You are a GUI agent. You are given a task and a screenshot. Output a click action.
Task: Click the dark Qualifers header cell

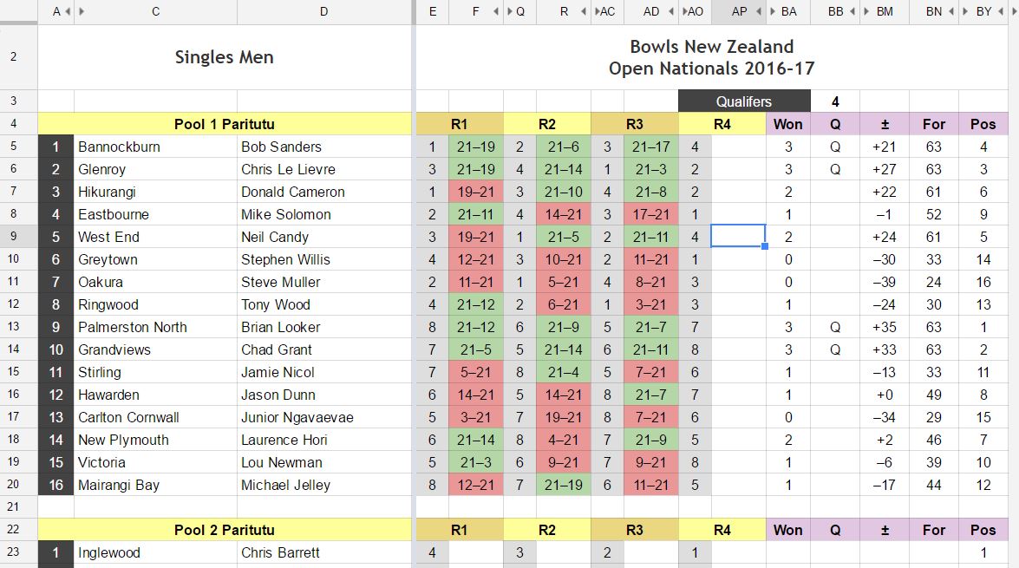pyautogui.click(x=744, y=101)
